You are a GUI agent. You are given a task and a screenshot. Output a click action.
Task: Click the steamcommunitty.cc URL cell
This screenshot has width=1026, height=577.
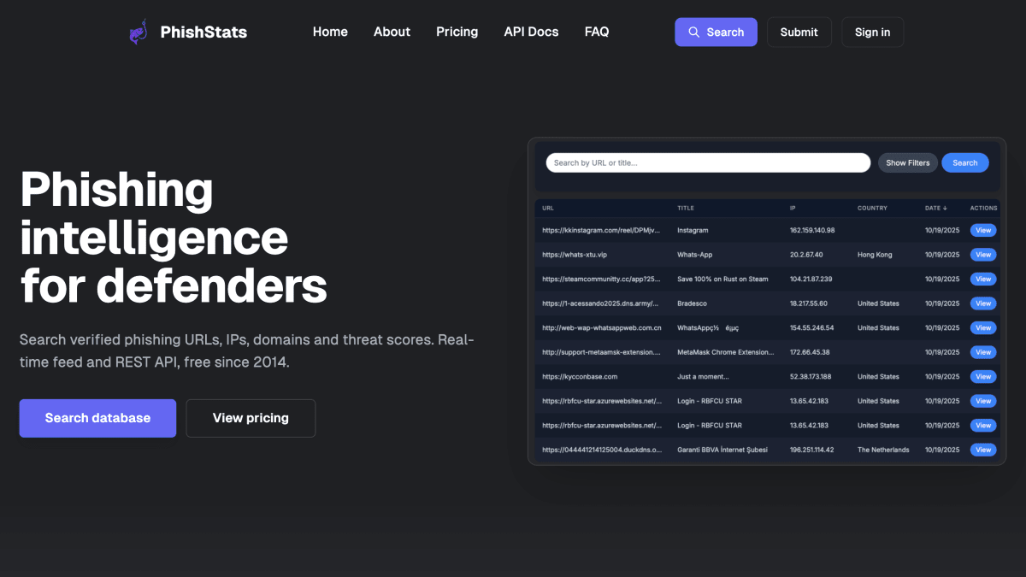[602, 279]
